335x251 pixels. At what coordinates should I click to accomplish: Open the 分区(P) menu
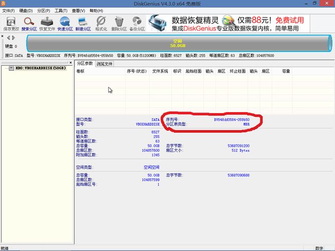coord(44,11)
